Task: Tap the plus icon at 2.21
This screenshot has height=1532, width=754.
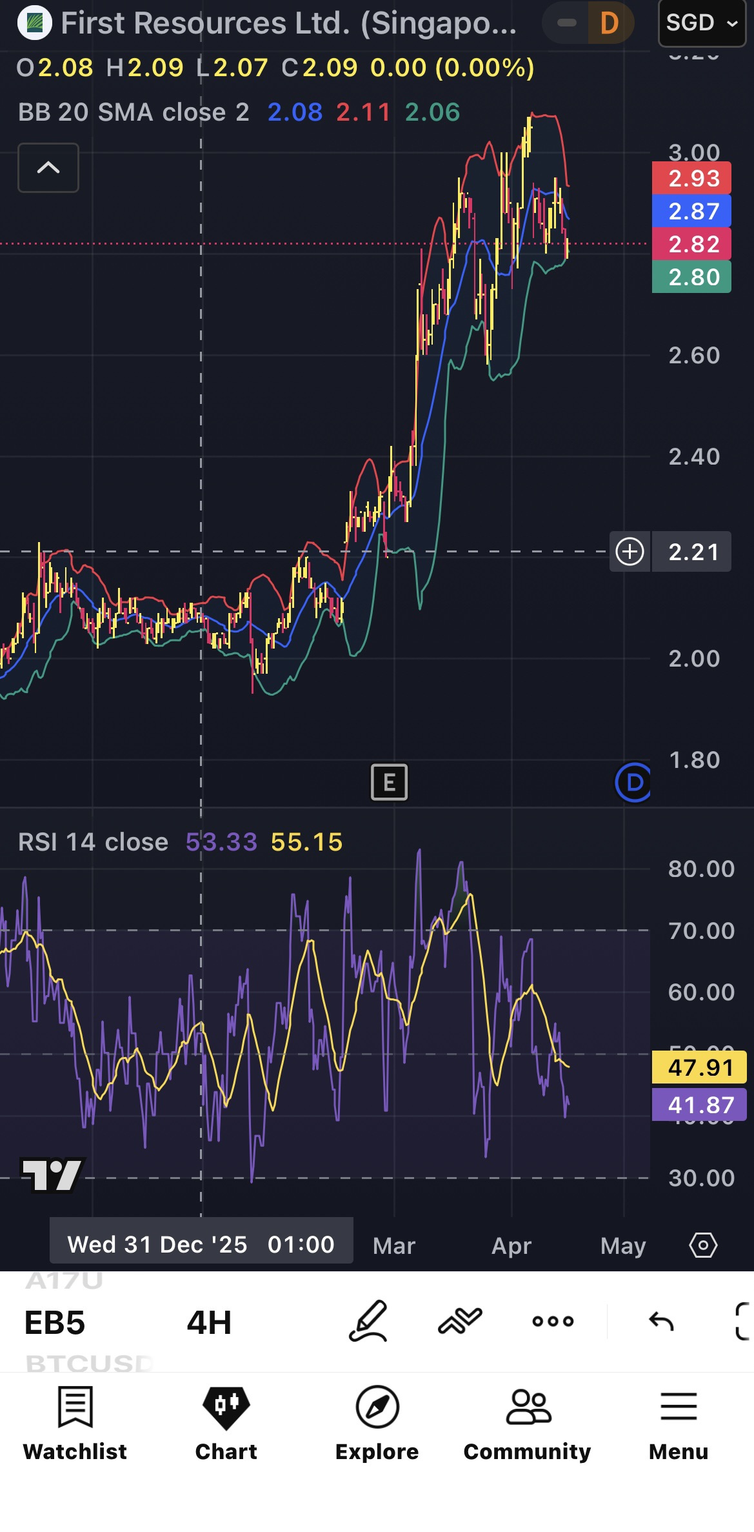Action: click(630, 552)
